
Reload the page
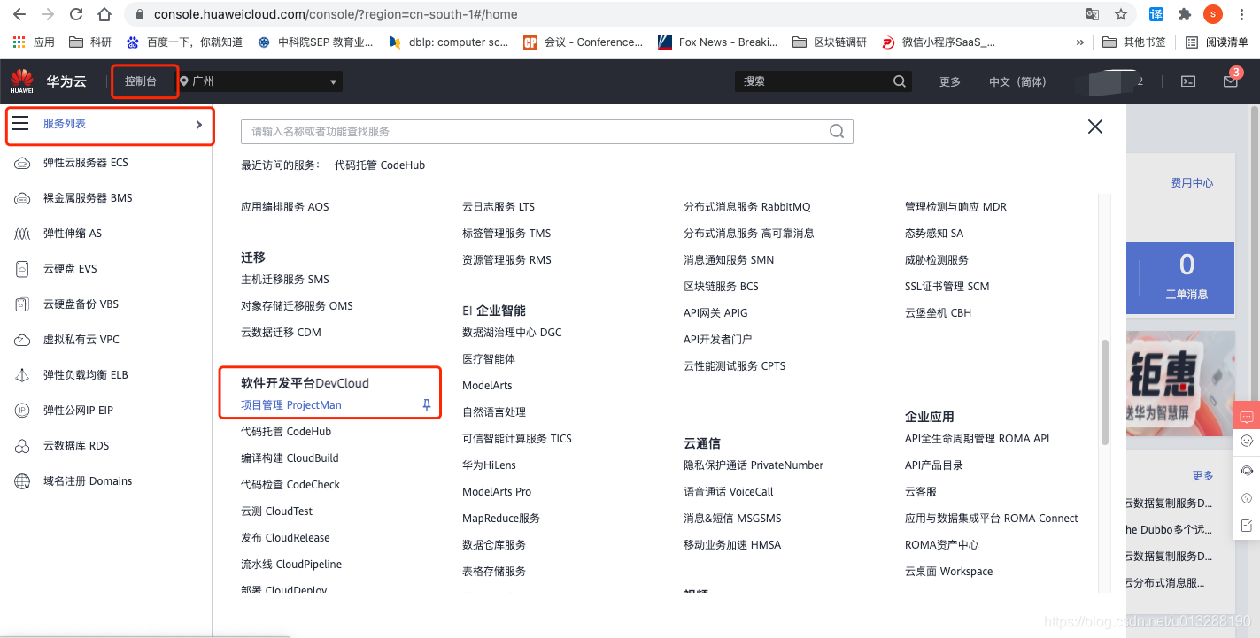pos(76,14)
